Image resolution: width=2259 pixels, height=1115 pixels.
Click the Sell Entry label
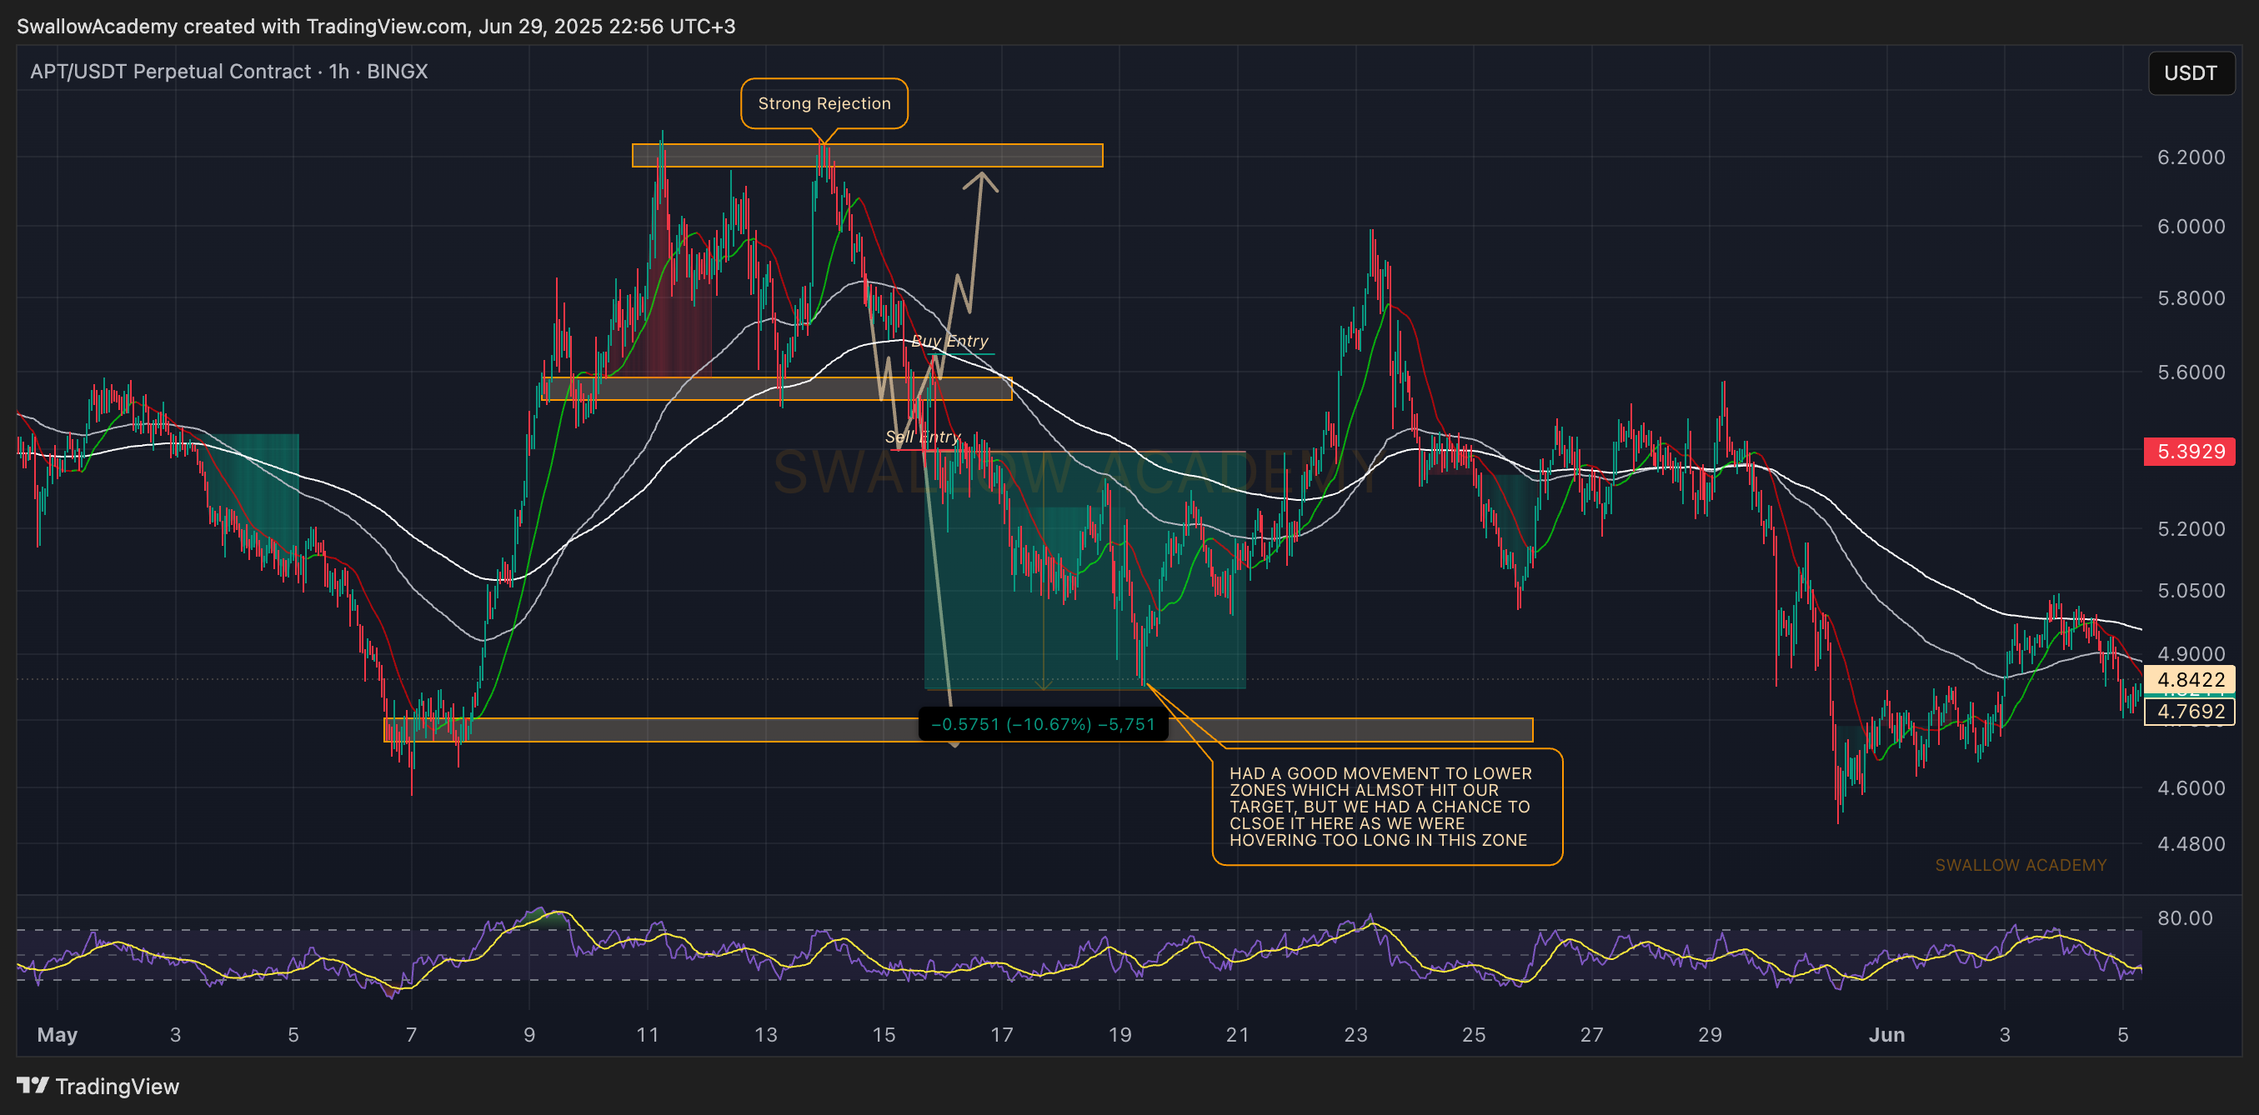(923, 437)
